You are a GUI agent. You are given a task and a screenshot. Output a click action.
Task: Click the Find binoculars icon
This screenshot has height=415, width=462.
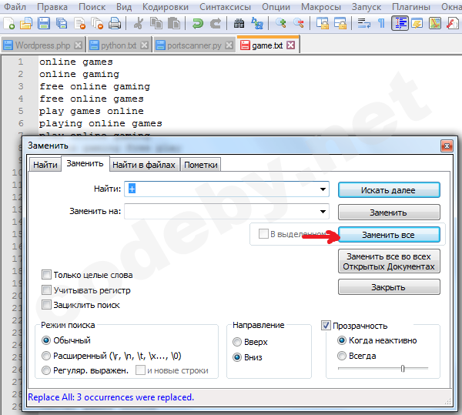click(241, 23)
